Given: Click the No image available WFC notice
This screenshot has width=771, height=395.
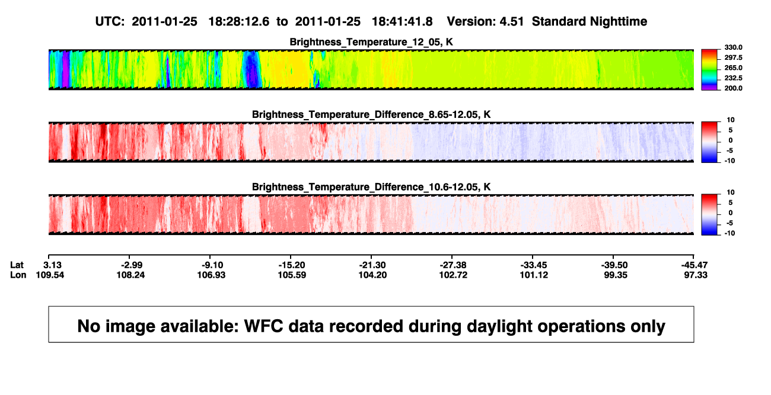Looking at the screenshot, I should 371,325.
